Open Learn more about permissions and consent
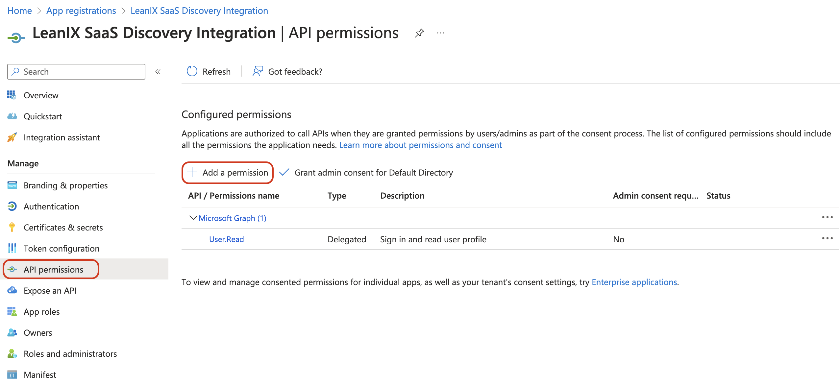Viewport: 840px width, 388px height. click(x=420, y=145)
